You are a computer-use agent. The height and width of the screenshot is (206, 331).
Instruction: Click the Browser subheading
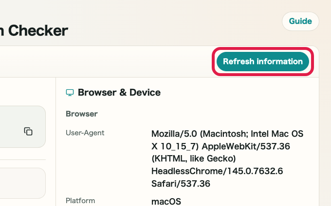coord(82,114)
